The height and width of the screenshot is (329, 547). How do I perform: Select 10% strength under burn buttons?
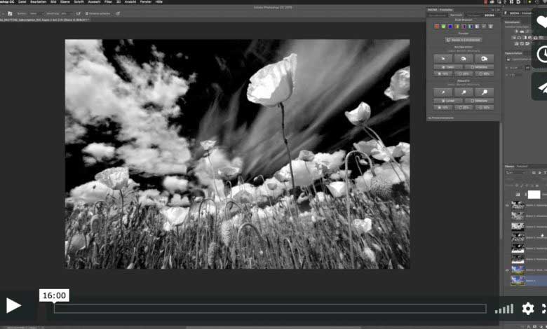tap(443, 73)
